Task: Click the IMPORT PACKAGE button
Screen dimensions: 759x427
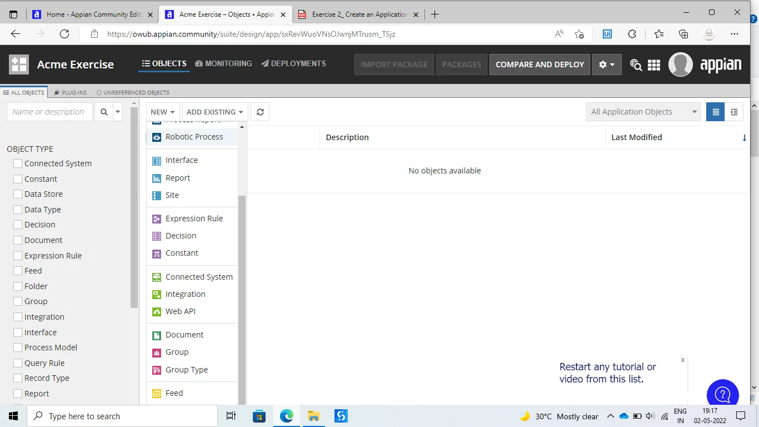Action: click(394, 64)
